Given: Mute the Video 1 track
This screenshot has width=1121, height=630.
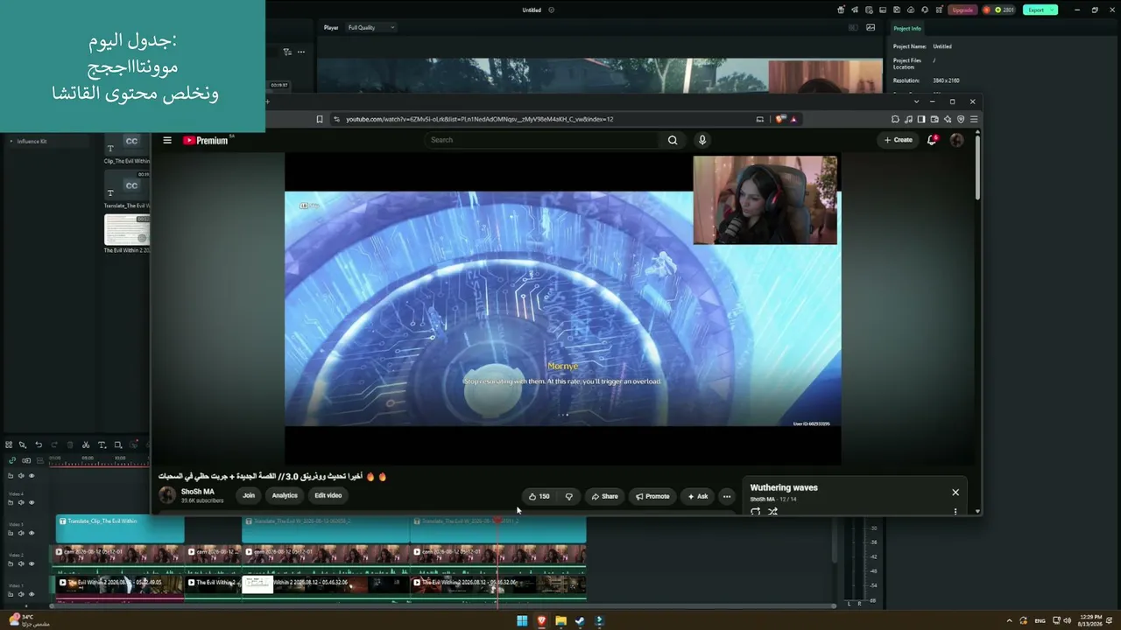Looking at the screenshot, I should pyautogui.click(x=21, y=594).
